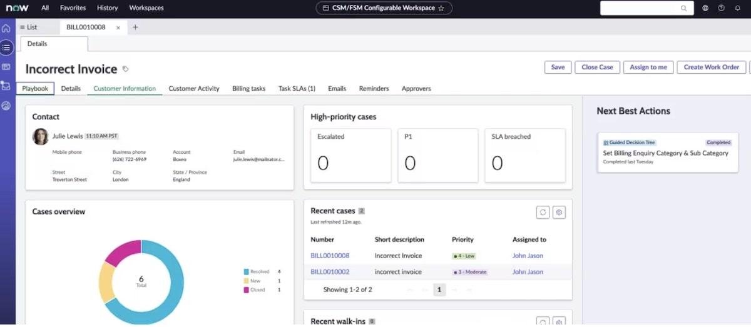Select the Task SLAs (1) tab

coord(297,89)
